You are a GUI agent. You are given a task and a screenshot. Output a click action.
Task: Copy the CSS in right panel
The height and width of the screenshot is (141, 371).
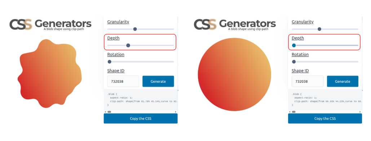[x=325, y=118]
